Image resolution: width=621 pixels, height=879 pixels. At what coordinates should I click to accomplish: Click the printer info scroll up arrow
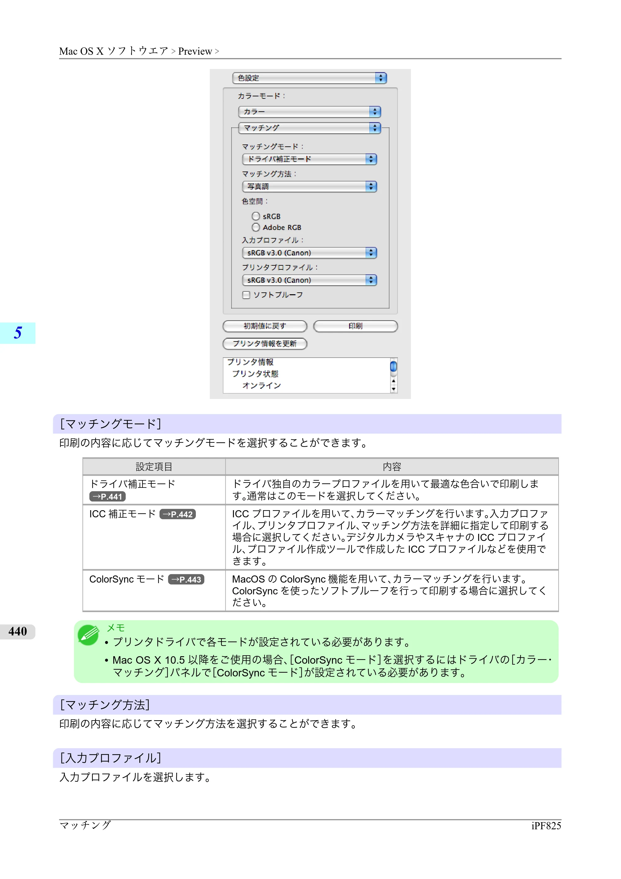pyautogui.click(x=393, y=381)
